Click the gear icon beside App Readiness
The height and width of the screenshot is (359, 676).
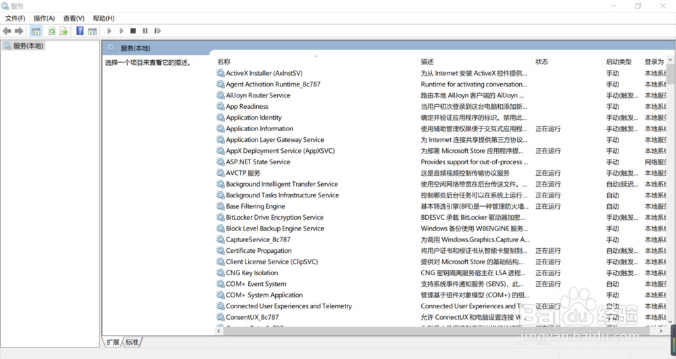click(220, 106)
